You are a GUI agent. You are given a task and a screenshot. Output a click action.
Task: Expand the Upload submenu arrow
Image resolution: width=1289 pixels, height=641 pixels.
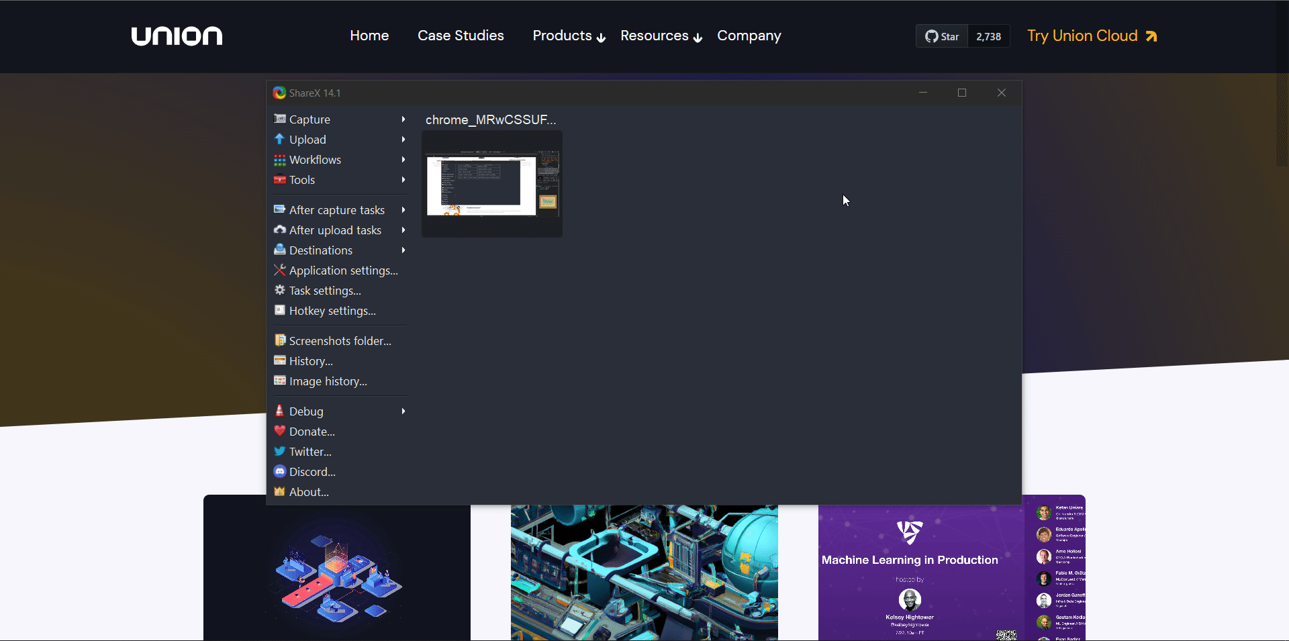tap(403, 139)
